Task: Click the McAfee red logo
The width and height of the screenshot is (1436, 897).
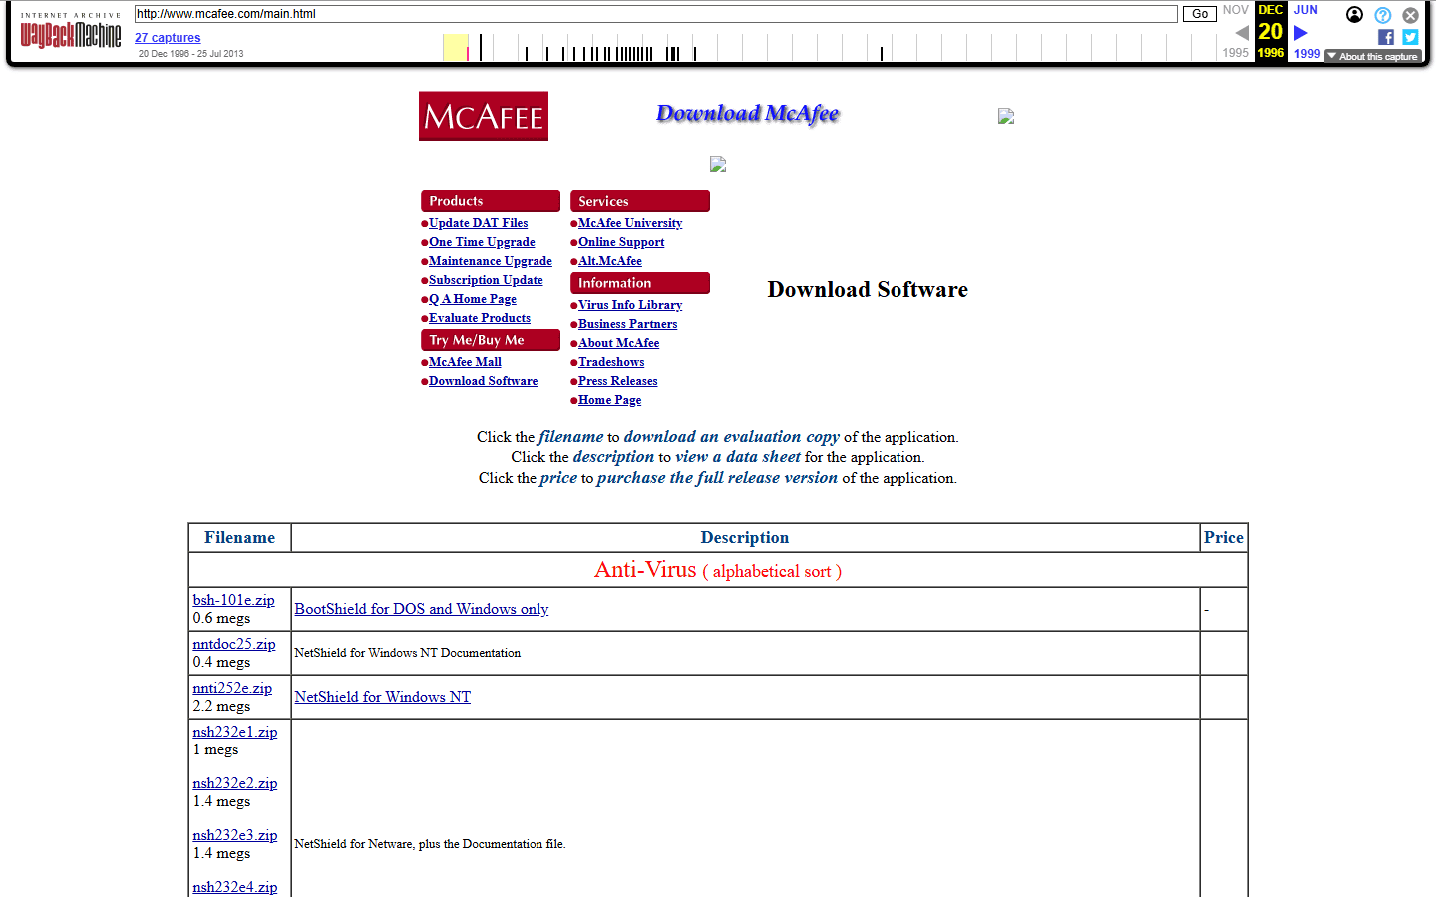Action: pos(484,116)
